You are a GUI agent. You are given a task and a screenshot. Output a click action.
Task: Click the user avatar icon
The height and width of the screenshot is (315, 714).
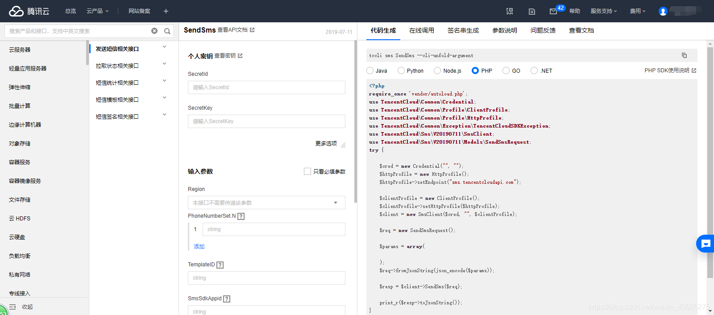click(x=663, y=11)
